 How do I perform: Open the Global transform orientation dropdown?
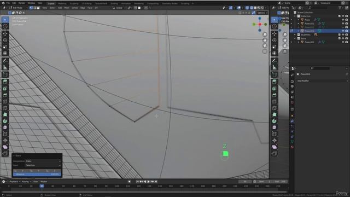coord(119,8)
